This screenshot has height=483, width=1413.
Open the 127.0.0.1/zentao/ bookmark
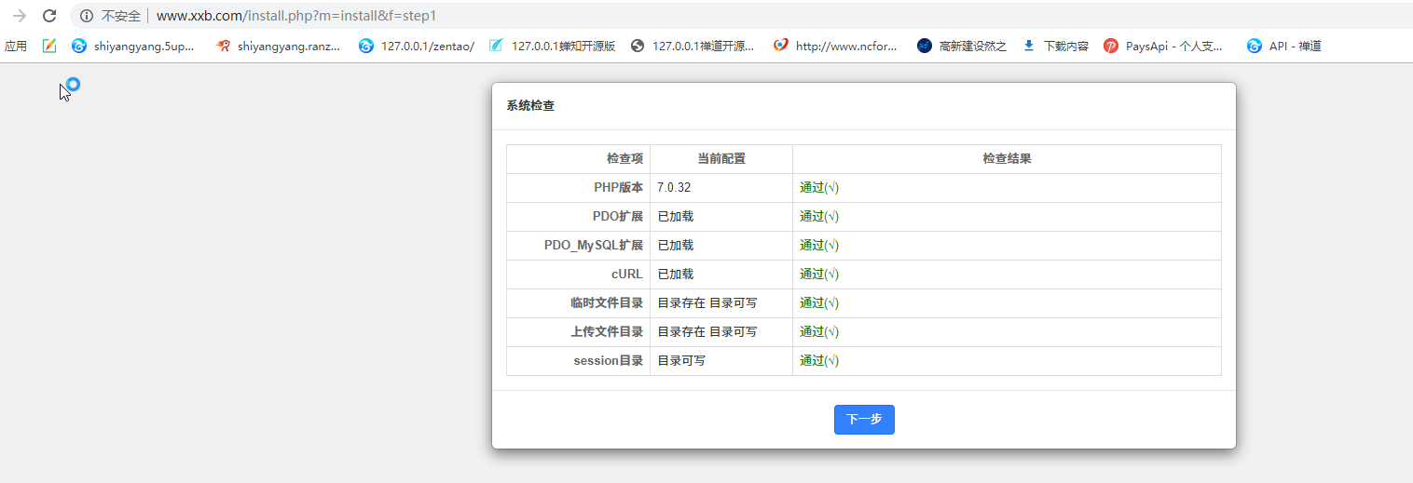coord(417,46)
